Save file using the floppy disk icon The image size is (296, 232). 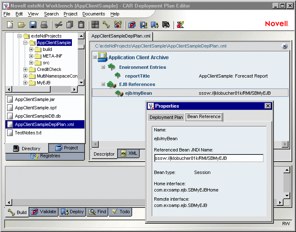point(33,25)
